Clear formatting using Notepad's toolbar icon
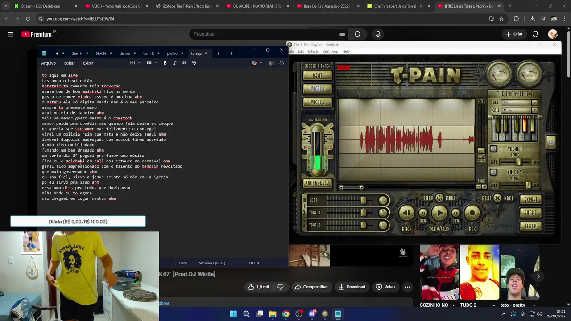The image size is (571, 321). pyautogui.click(x=194, y=63)
